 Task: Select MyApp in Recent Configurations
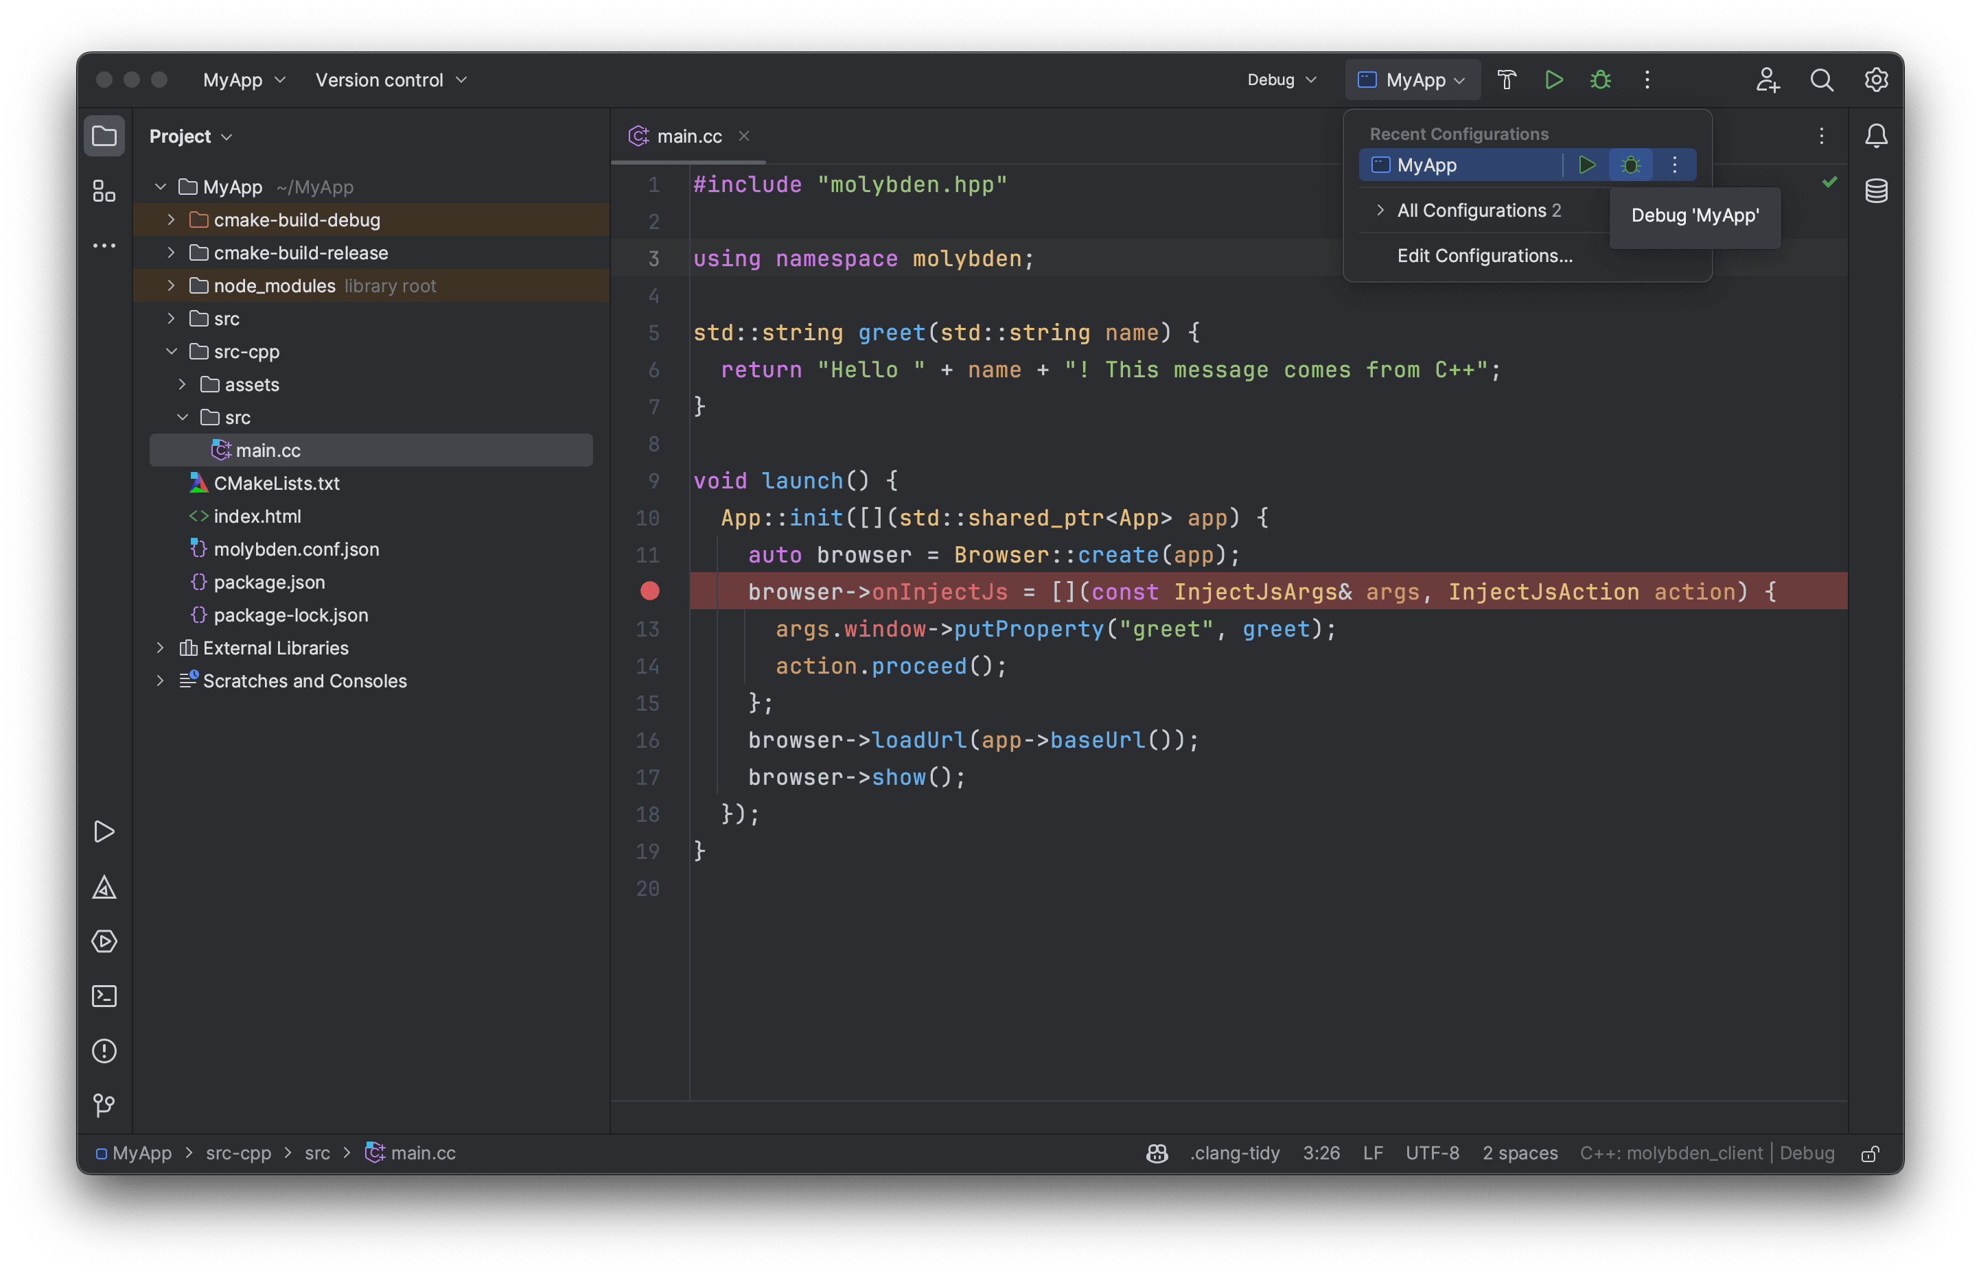1461,165
